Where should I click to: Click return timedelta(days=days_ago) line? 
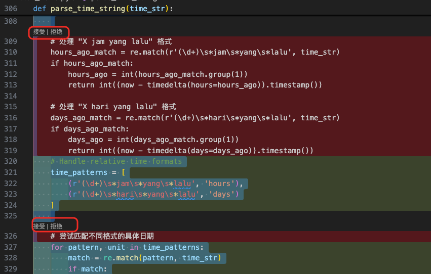coord(190,151)
